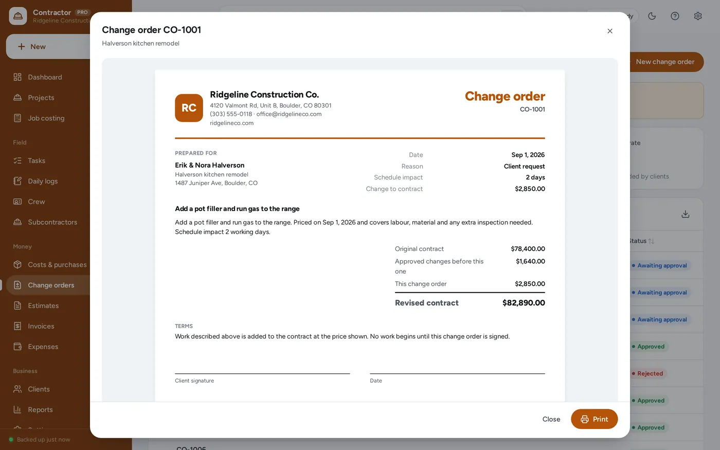Screen dimensions: 720x450
Task: Click the Change orders document icon
Action: 17,285
